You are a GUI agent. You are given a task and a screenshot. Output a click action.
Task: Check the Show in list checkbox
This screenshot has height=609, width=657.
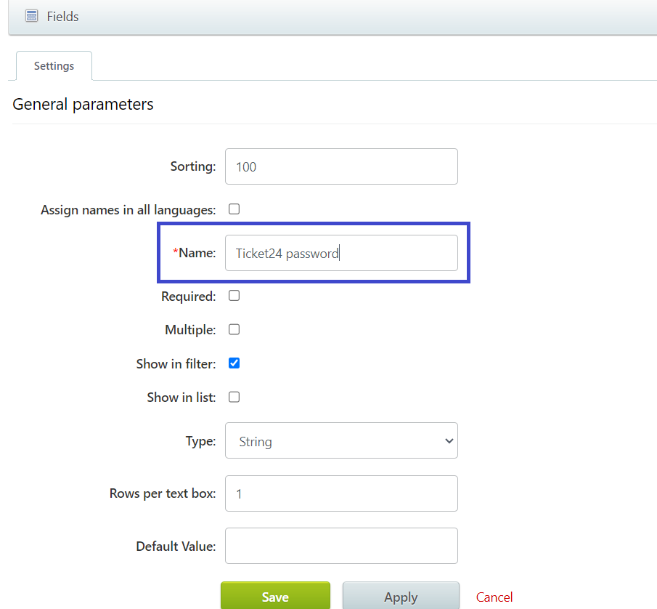pyautogui.click(x=234, y=397)
